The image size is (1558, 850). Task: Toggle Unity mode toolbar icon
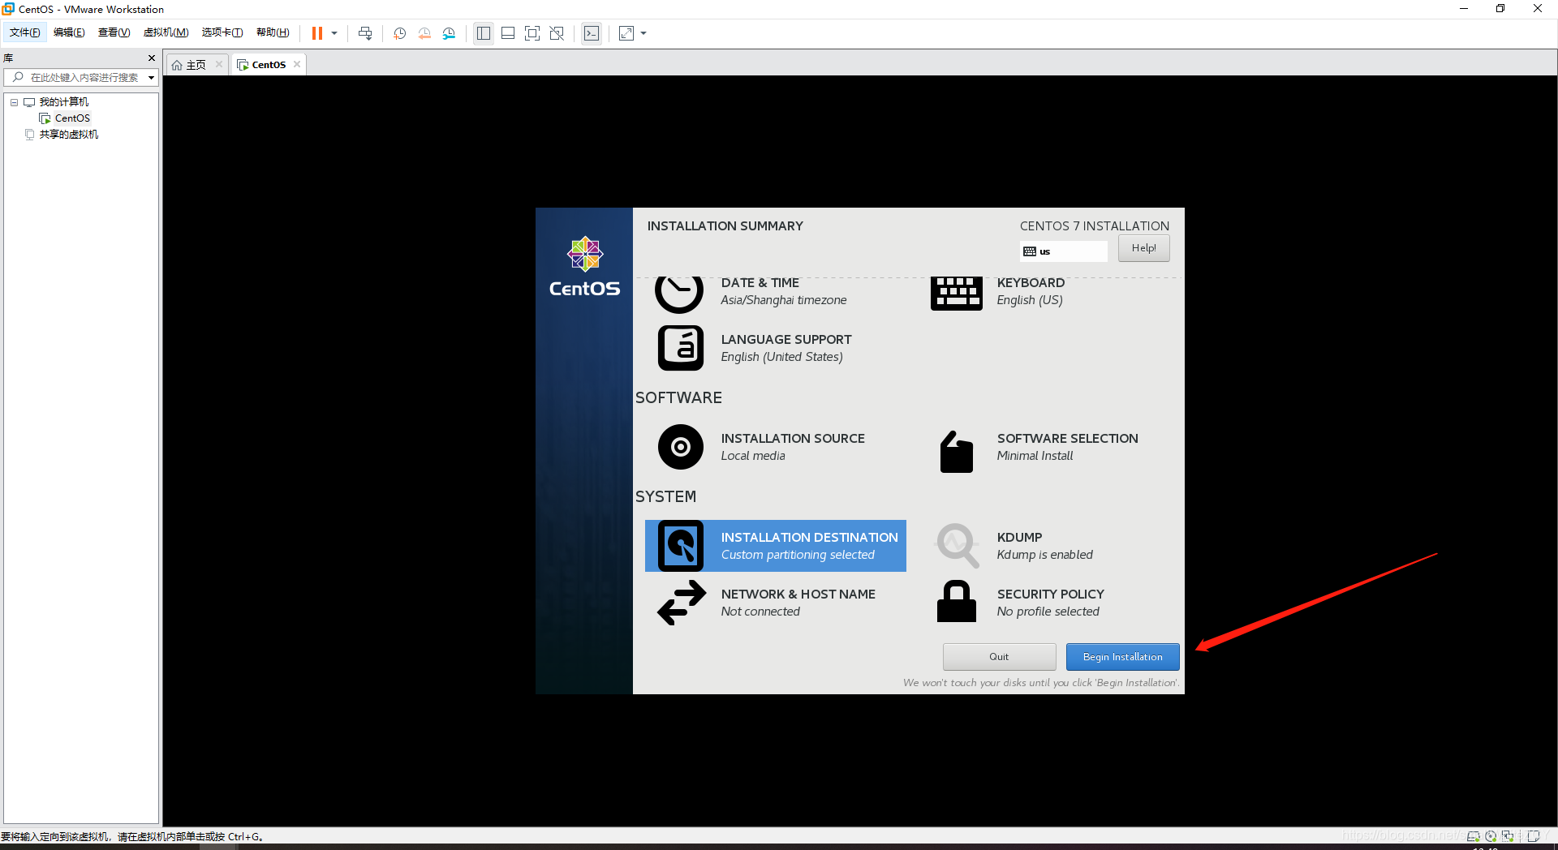tap(557, 33)
